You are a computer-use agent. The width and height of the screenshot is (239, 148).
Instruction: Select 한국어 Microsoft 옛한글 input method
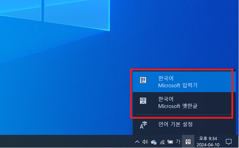(x=184, y=102)
